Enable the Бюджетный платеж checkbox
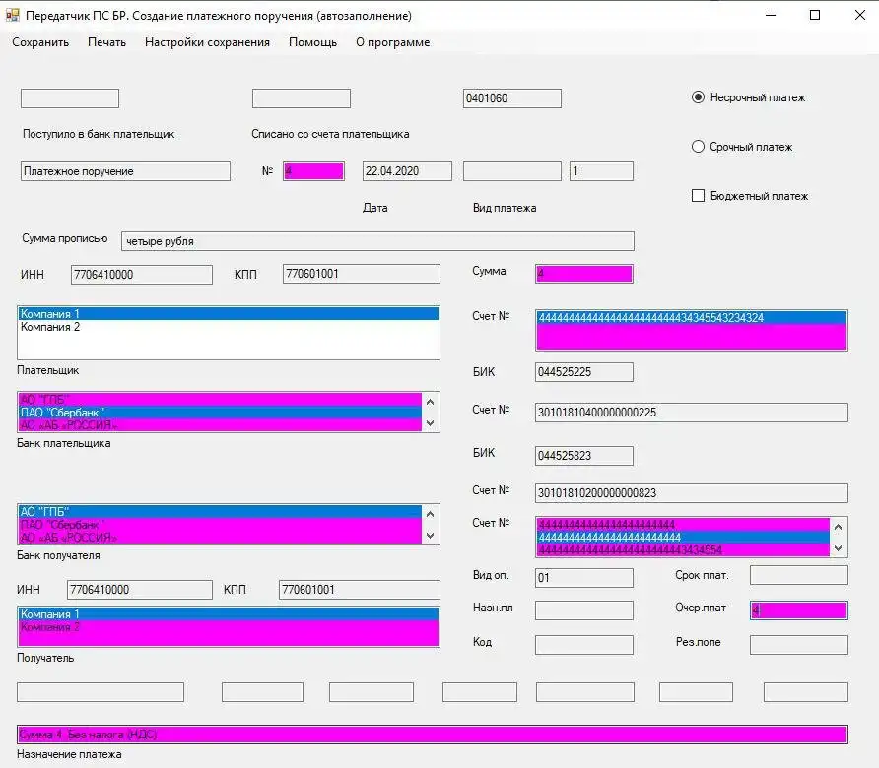Screen dimensions: 879x768 click(x=698, y=196)
